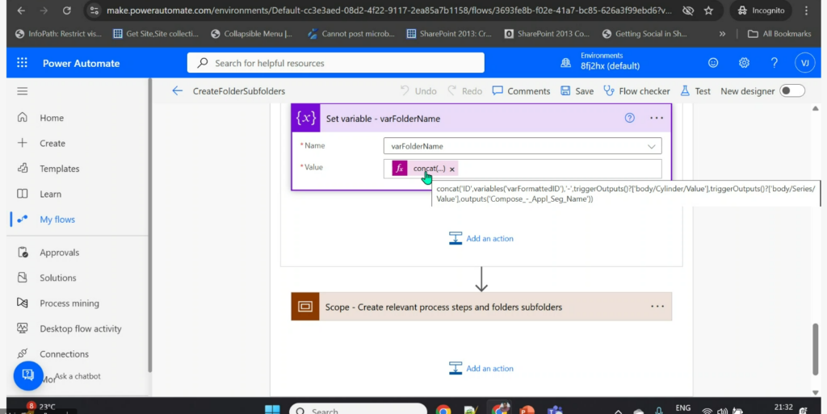Collapse the left navigation hamburger menu
Image resolution: width=827 pixels, height=414 pixels.
point(22,91)
